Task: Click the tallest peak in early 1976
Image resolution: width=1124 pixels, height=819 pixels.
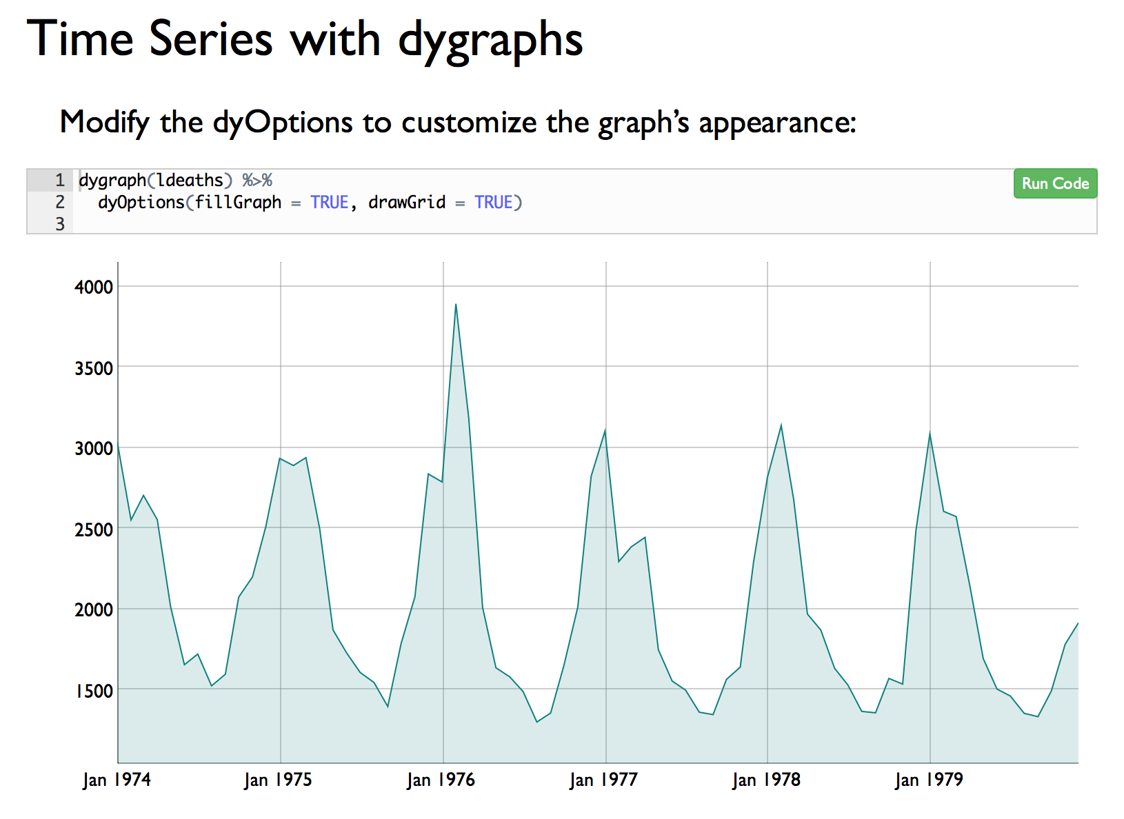Action: (456, 305)
